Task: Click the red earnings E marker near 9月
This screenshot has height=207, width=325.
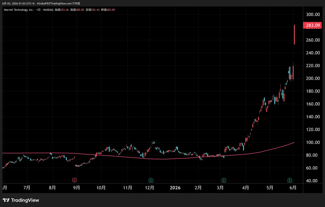Action: click(x=74, y=180)
